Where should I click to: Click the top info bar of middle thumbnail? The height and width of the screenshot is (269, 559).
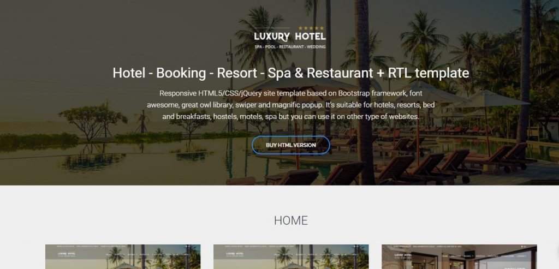[x=291, y=246]
